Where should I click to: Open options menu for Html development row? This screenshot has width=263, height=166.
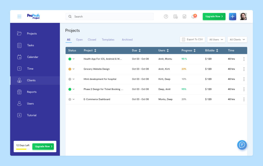[x=244, y=79]
